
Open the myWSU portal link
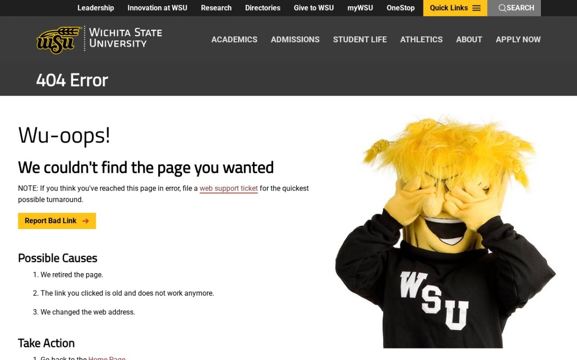coord(360,8)
